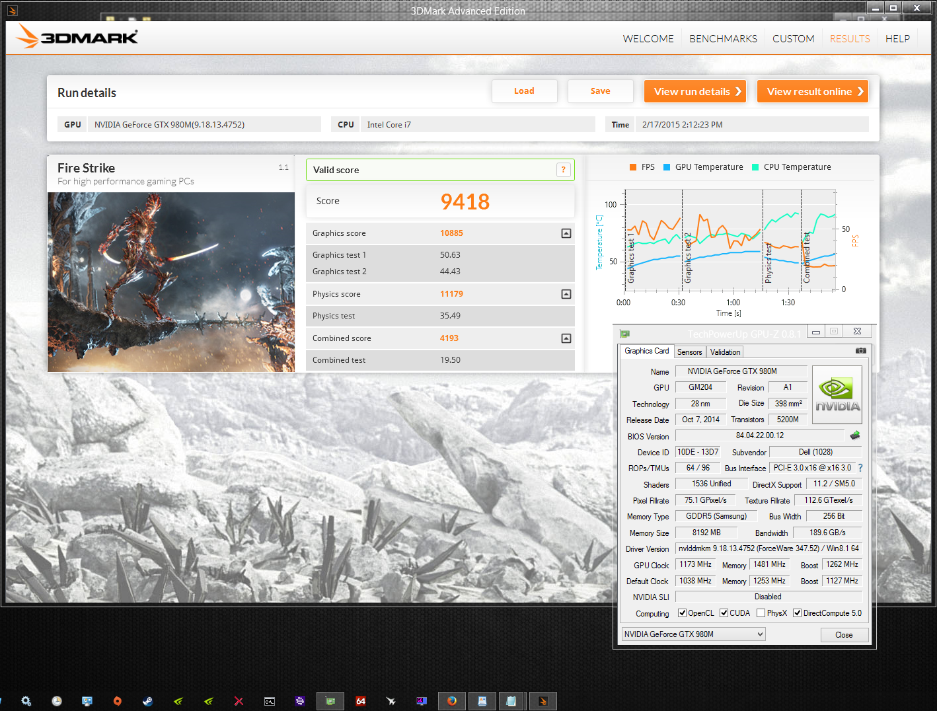Click the 3DMark taskbar button
The height and width of the screenshot is (711, 937).
(543, 701)
